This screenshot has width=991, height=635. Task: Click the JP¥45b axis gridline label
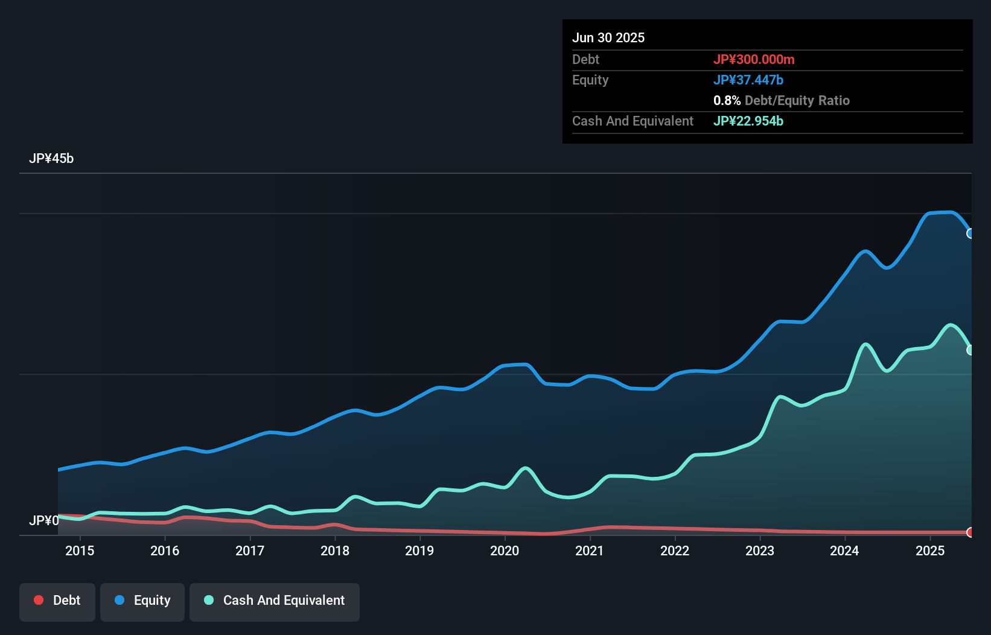52,159
